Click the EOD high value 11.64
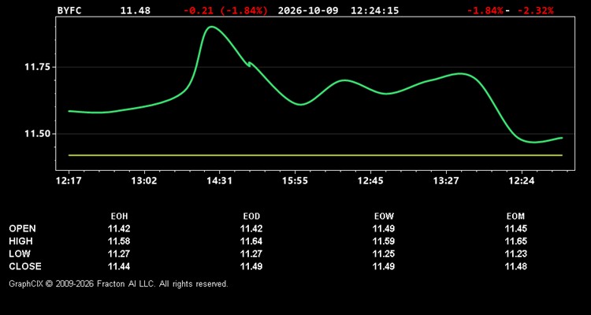Viewport: 591px width, 315px height. tap(251, 241)
